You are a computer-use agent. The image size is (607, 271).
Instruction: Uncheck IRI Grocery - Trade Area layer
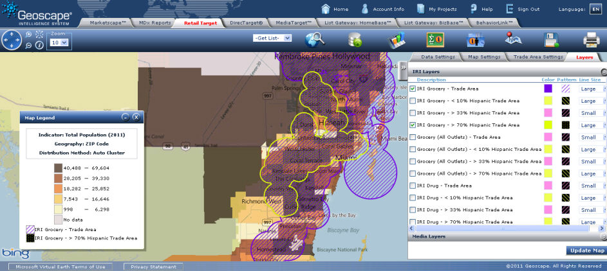(x=413, y=89)
